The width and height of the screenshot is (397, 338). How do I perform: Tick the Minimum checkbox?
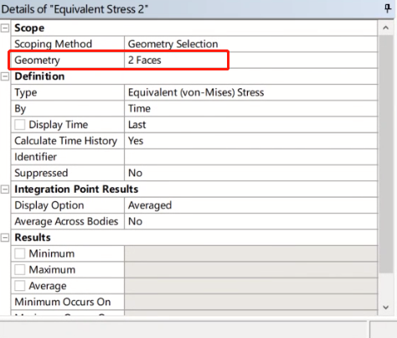pos(20,253)
